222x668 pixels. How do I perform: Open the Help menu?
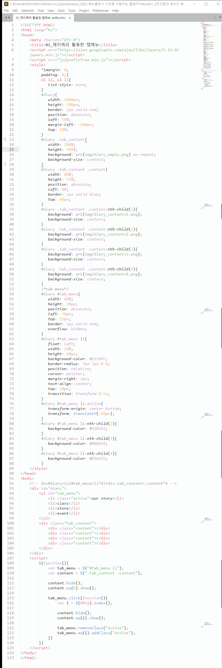pos(115,11)
